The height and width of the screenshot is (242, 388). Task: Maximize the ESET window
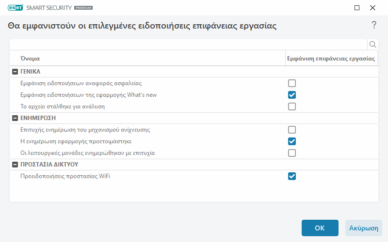pyautogui.click(x=357, y=8)
